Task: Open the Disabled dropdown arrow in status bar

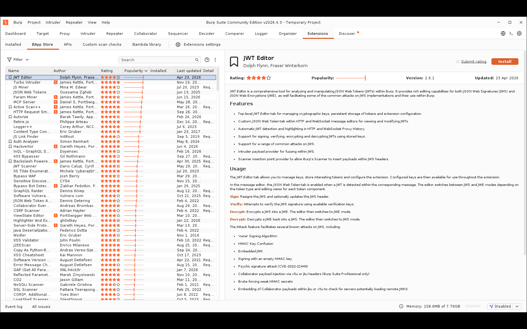Action: coord(517,306)
